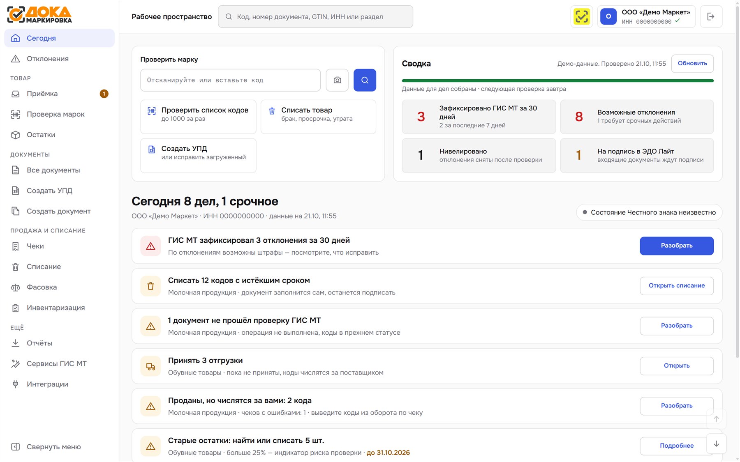Screen dimensions: 740x462
Task: Open Чеки section
Action: [60, 246]
